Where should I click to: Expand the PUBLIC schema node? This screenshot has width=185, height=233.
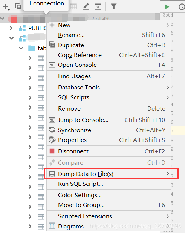[x=11, y=28]
